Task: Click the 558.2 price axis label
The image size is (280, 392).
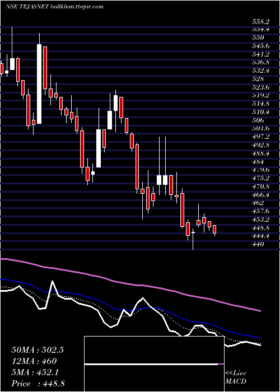Action: [260, 22]
